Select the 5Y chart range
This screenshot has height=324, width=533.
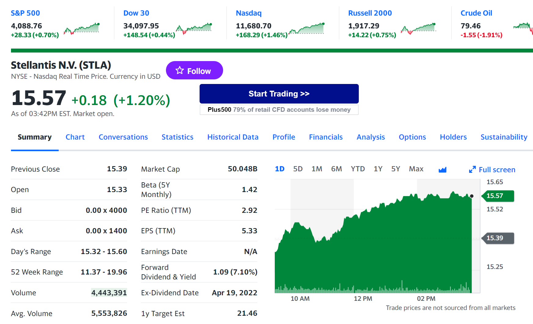click(x=395, y=169)
